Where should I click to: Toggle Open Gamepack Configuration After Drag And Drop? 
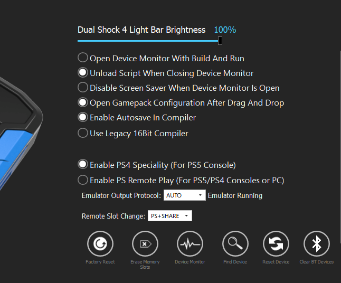pos(83,102)
